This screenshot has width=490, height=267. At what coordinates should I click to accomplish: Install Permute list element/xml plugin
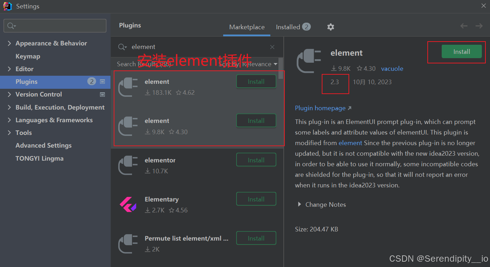click(x=256, y=238)
